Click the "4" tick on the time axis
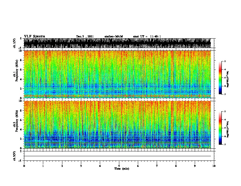The image size is (241, 186). [100, 166]
